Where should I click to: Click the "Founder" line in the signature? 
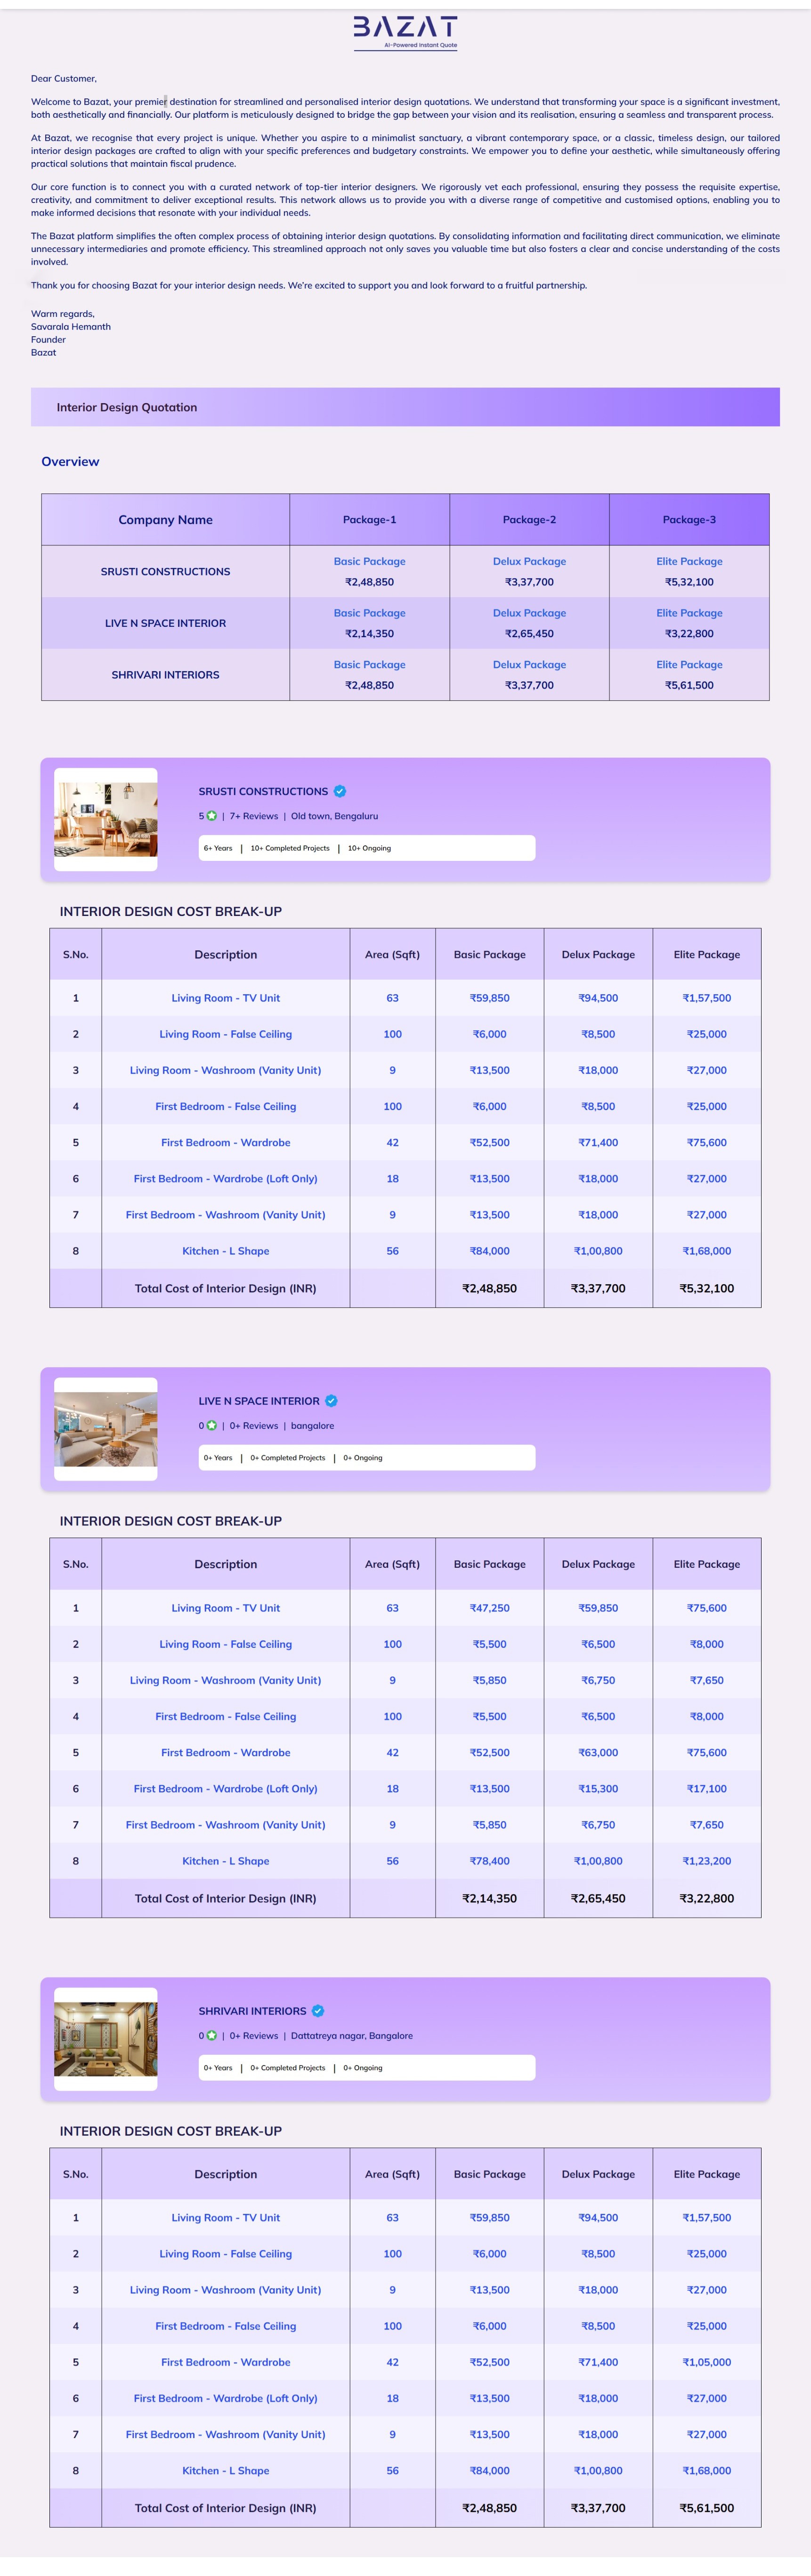pyautogui.click(x=48, y=340)
